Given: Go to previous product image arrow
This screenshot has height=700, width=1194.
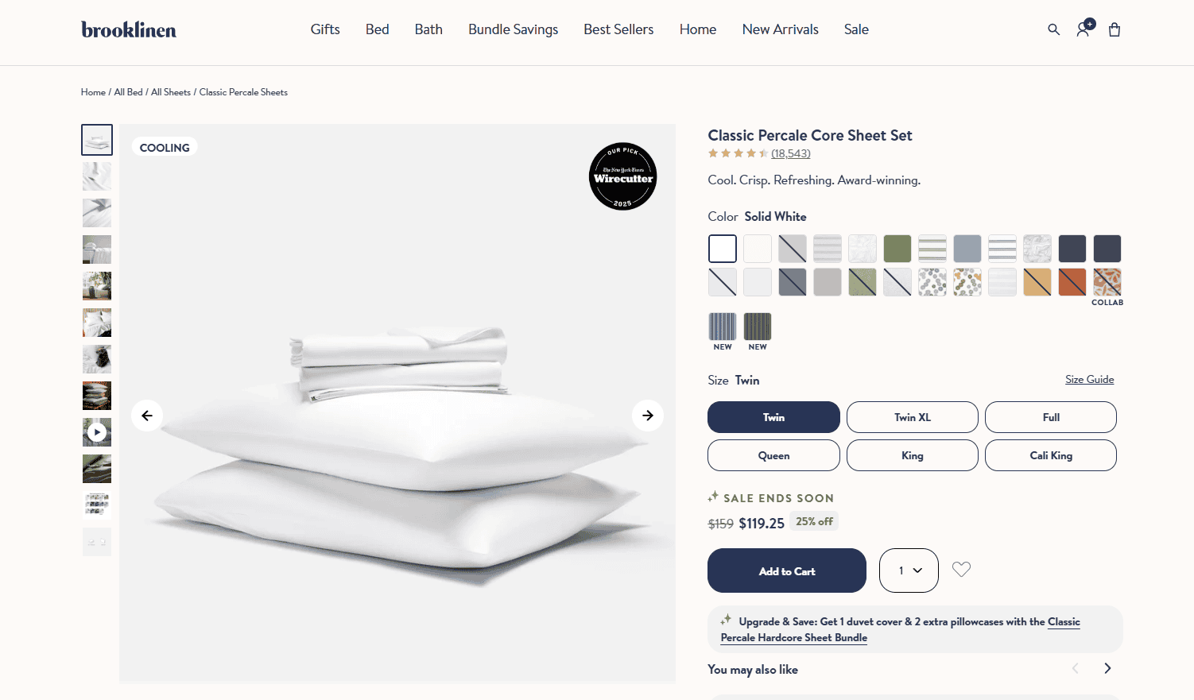Looking at the screenshot, I should point(147,416).
